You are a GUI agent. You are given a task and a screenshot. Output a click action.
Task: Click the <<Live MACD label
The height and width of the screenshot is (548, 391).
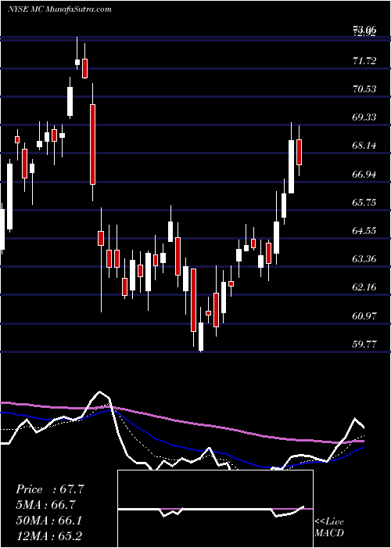(x=329, y=527)
